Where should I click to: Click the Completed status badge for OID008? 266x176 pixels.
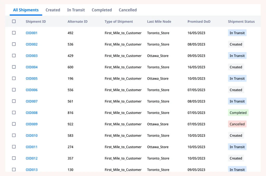pyautogui.click(x=238, y=113)
